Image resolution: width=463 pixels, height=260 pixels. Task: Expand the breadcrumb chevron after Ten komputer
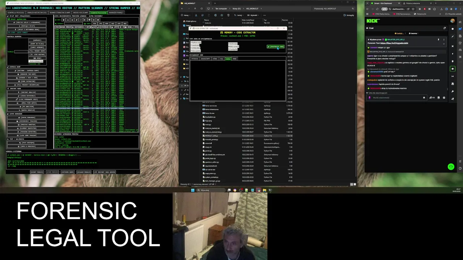coord(230,9)
